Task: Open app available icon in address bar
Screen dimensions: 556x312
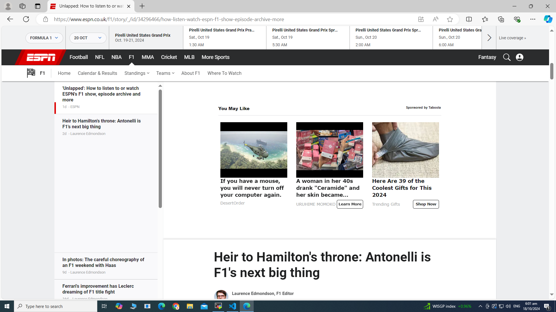Action: [x=421, y=19]
